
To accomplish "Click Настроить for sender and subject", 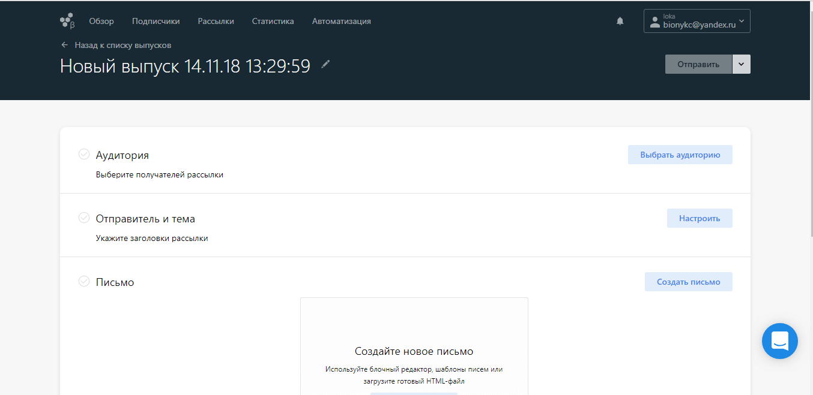I will click(x=699, y=218).
